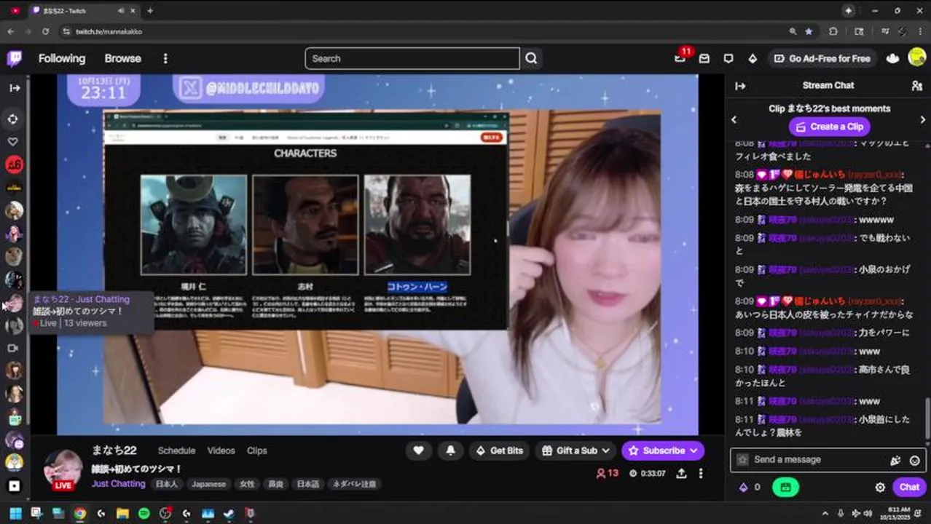The height and width of the screenshot is (524, 931).
Task: Open the Whispers envelope icon
Action: (x=704, y=58)
